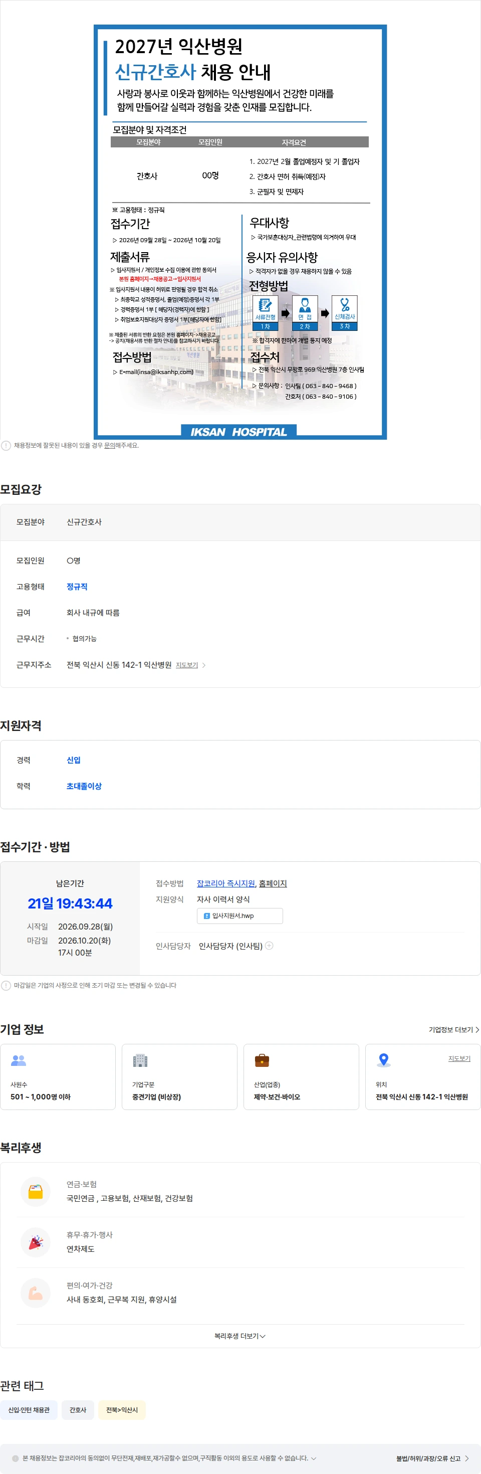Click the 협의가능 working hours text

point(84,639)
